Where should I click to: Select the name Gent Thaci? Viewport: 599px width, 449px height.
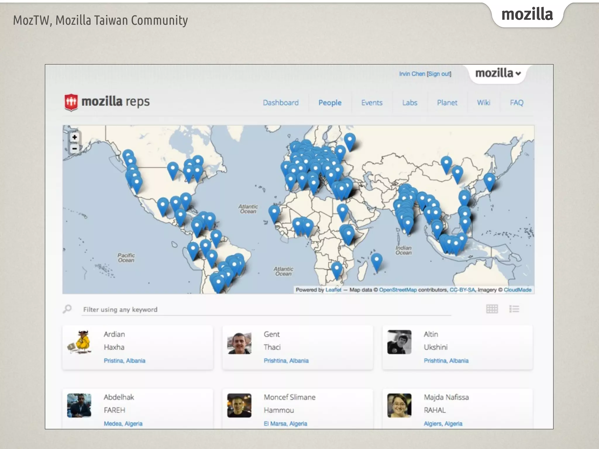click(x=272, y=341)
